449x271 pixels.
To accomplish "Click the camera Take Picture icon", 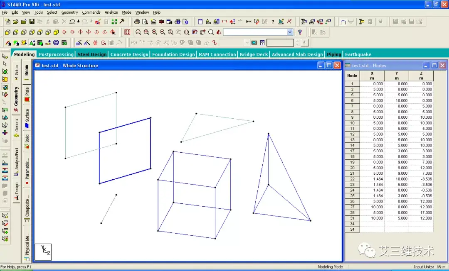I will click(x=161, y=22).
